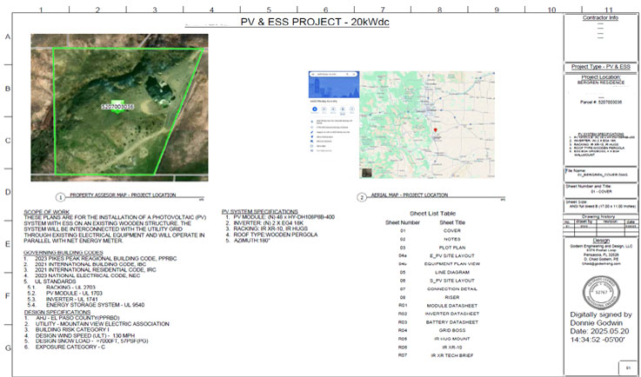Click 'ENERGY STORAGE SYSTEM - UL 9540' line
The height and width of the screenshot is (377, 641).
pos(96,305)
